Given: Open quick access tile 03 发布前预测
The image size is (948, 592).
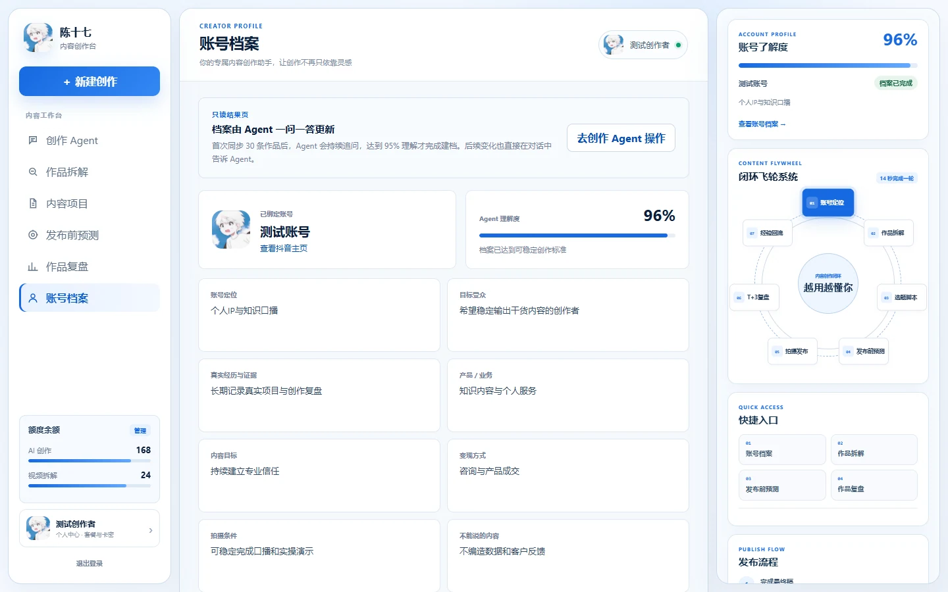Looking at the screenshot, I should click(x=782, y=485).
